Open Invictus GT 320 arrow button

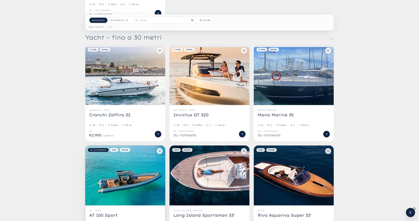tap(242, 134)
